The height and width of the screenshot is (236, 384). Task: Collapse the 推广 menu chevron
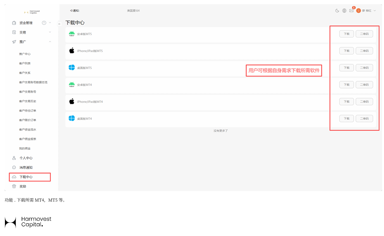point(50,42)
